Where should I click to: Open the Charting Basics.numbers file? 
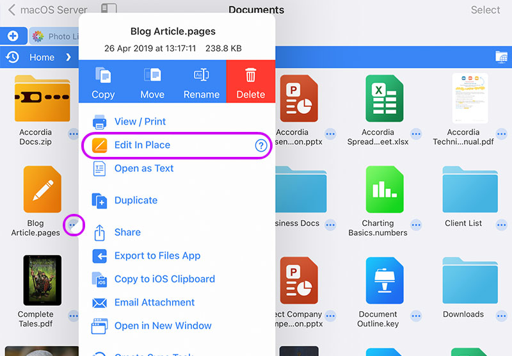coord(385,189)
